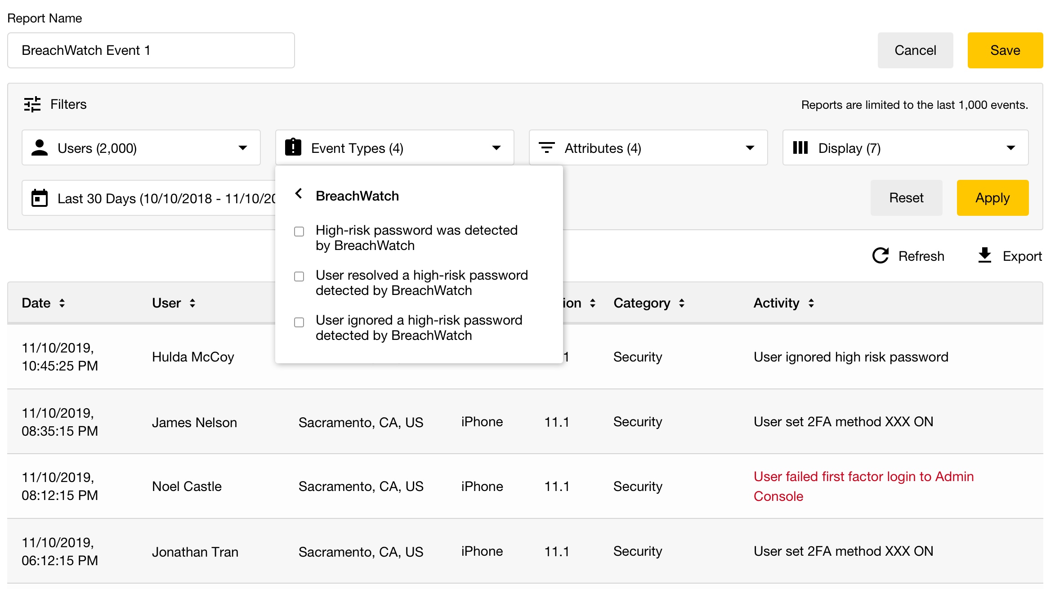
Task: Click the Filters heading label
Action: point(68,104)
